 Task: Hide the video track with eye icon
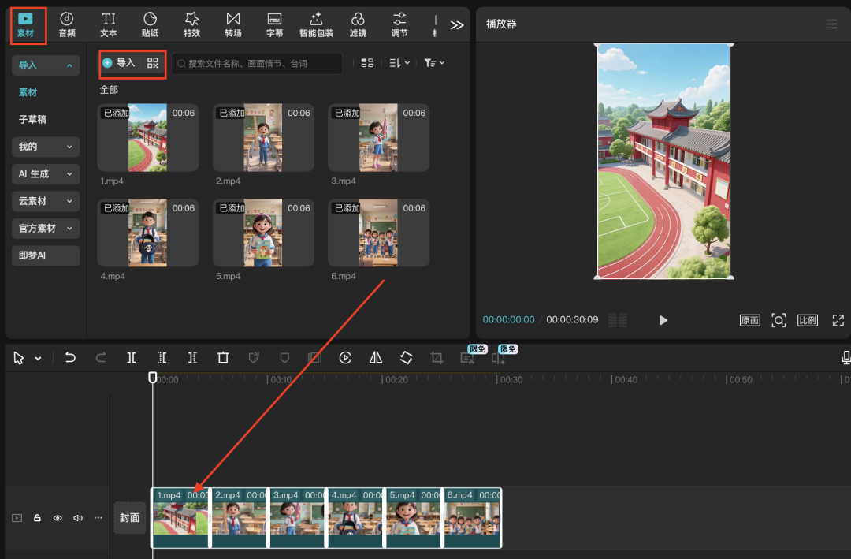tap(58, 518)
